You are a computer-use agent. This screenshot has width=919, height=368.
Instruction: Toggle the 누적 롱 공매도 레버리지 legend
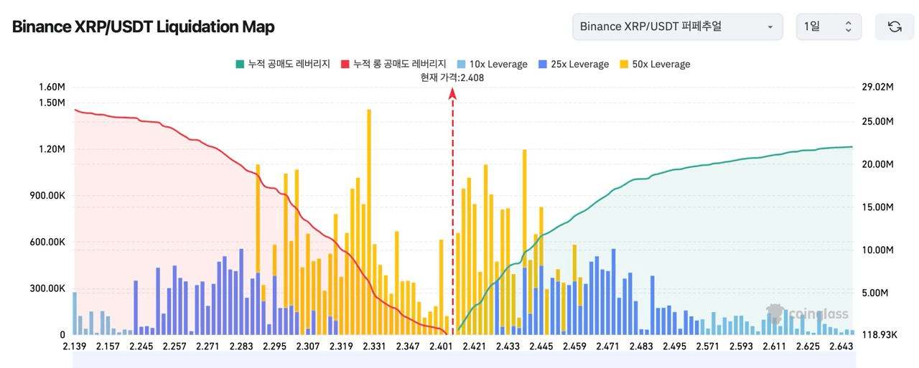pos(393,64)
